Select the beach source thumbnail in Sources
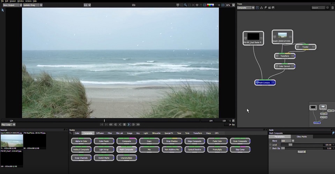335x174 pixels. [x=12, y=141]
